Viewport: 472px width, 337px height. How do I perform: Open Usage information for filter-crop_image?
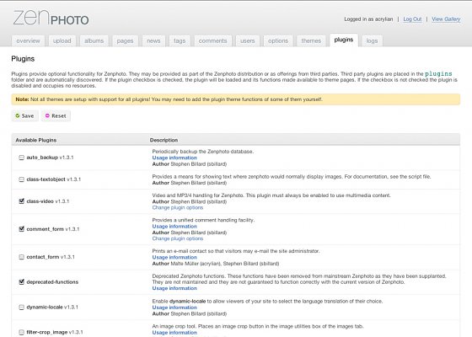pyautogui.click(x=174, y=333)
